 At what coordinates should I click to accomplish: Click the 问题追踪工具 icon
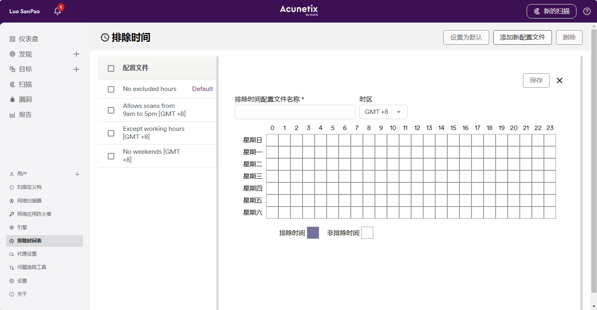(x=12, y=267)
